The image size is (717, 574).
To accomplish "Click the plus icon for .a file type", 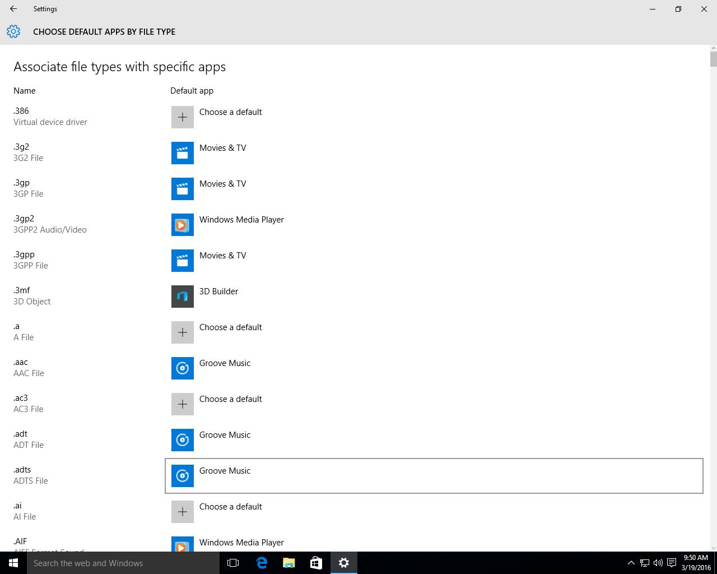I will pos(183,332).
